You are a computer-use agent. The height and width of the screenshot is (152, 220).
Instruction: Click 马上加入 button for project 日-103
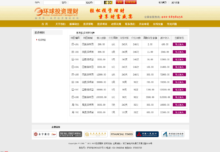(x=179, y=60)
